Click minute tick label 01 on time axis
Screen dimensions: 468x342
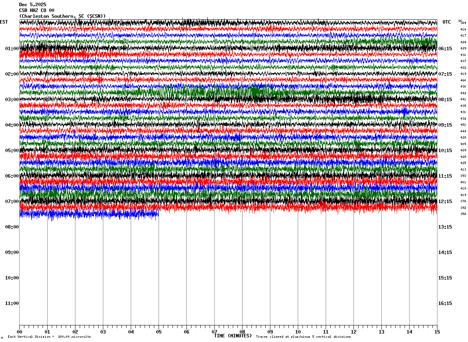(x=47, y=332)
